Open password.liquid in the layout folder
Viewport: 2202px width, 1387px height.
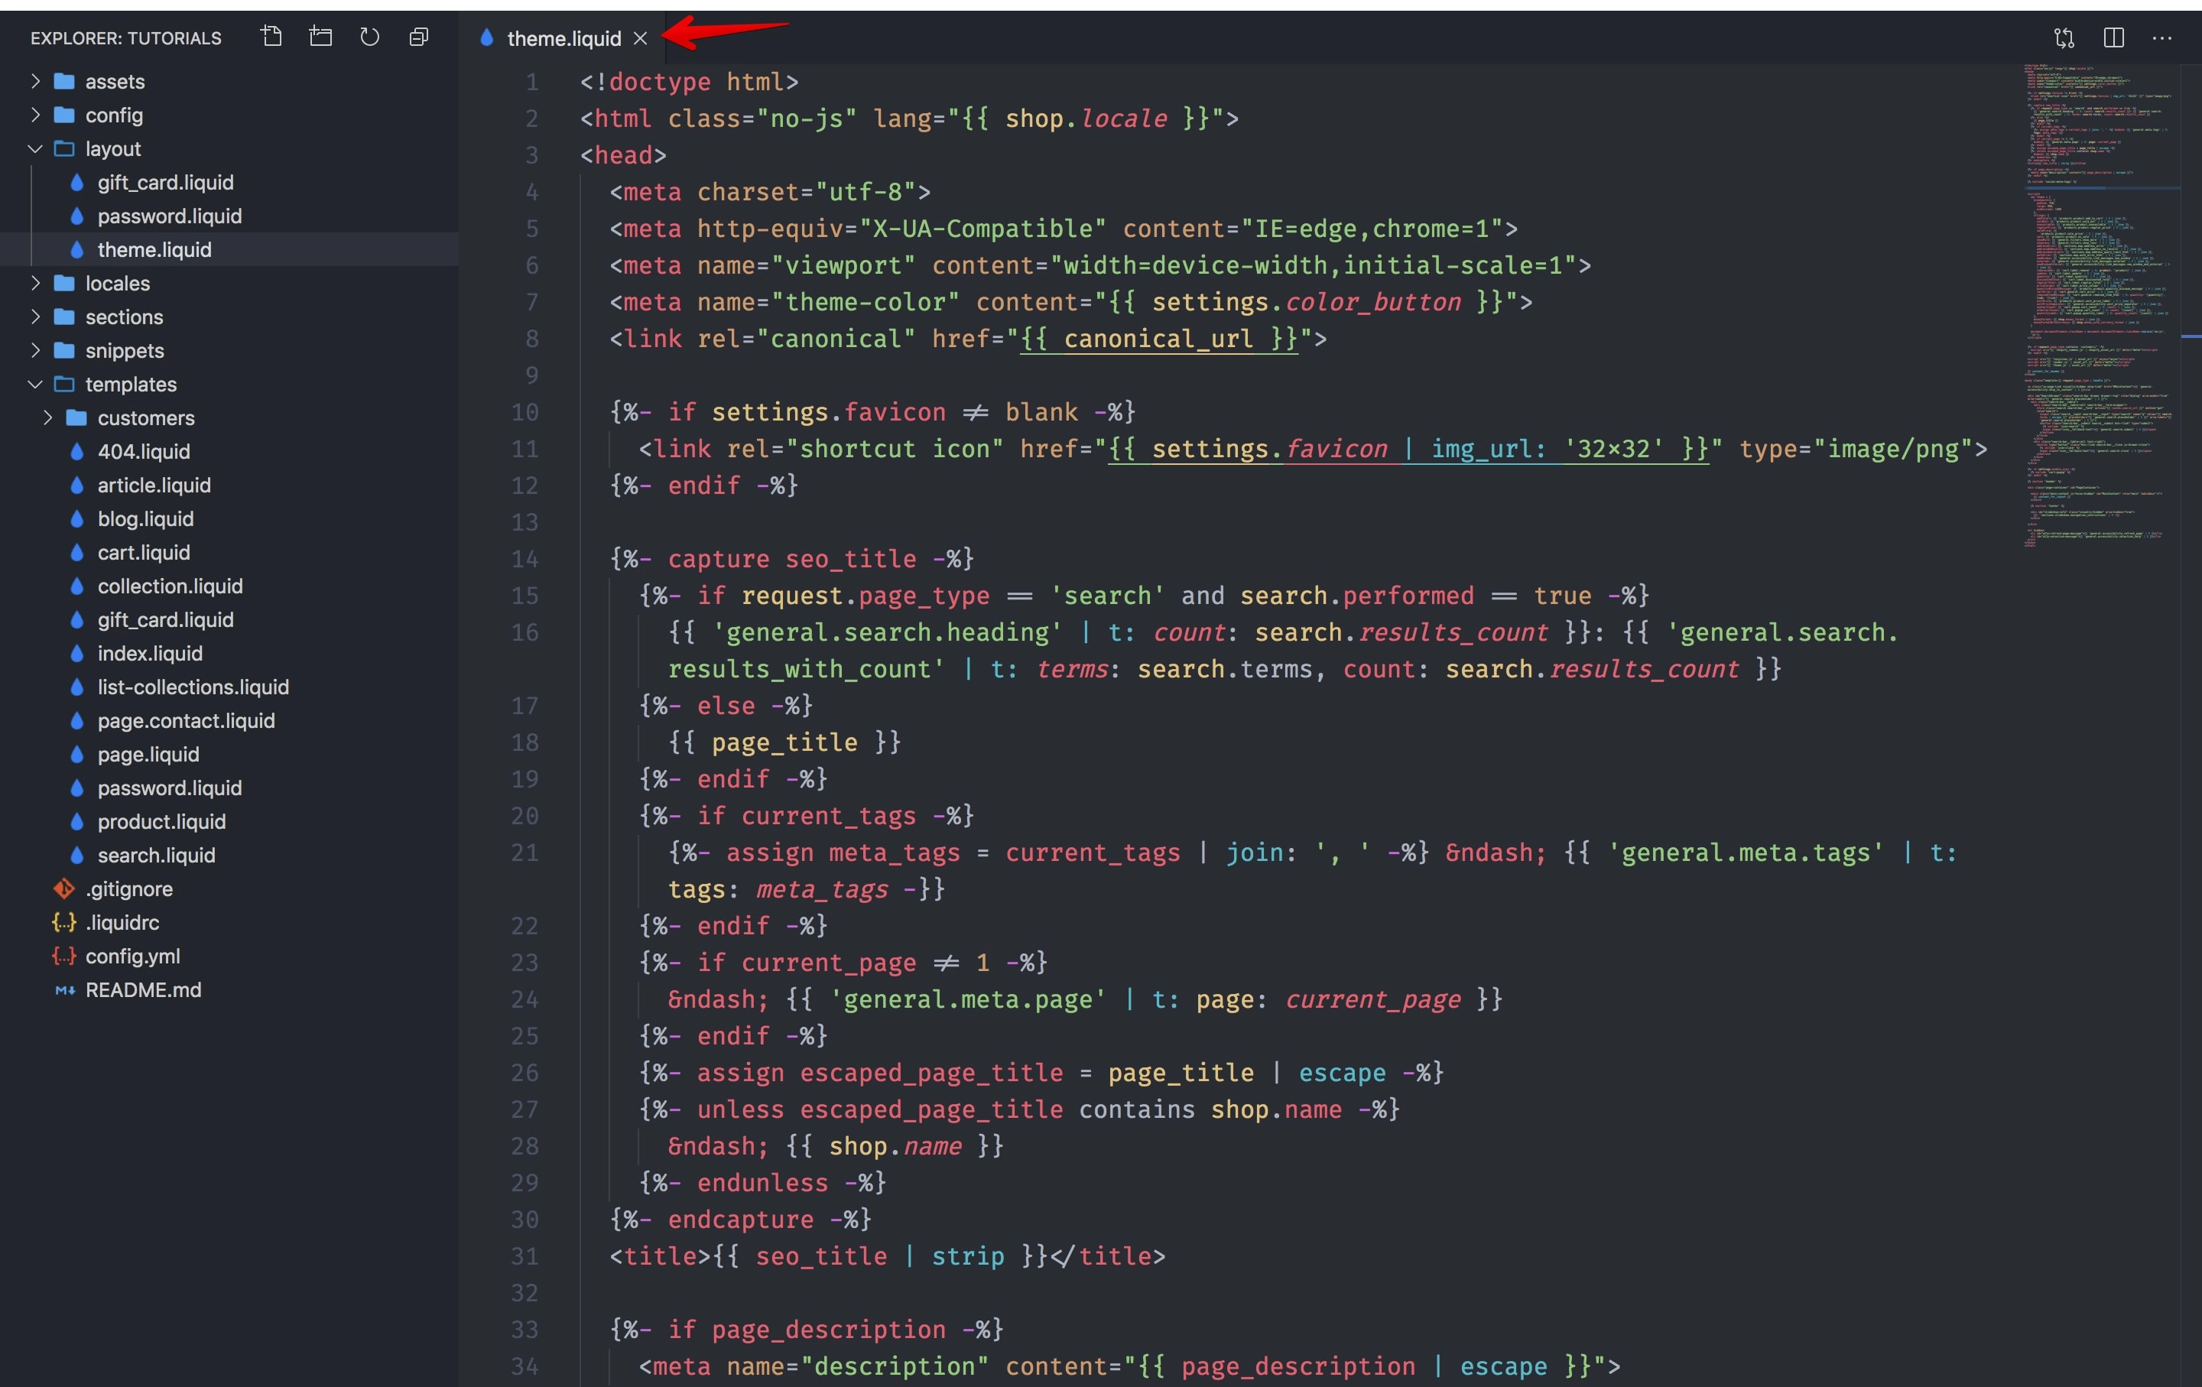coord(229,216)
